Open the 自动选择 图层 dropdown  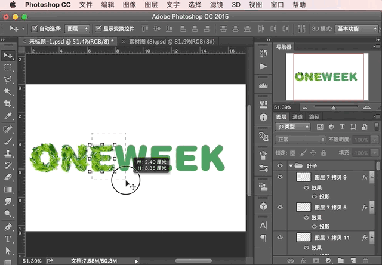77,29
